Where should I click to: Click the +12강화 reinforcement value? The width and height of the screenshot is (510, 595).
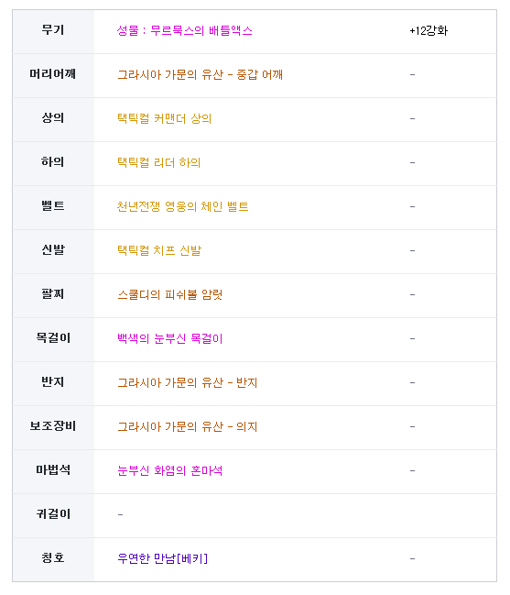(429, 31)
